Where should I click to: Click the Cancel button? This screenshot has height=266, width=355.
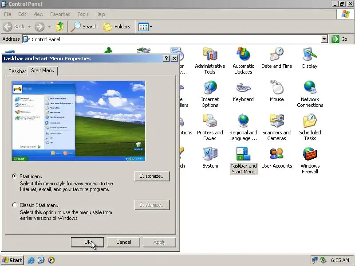(123, 242)
